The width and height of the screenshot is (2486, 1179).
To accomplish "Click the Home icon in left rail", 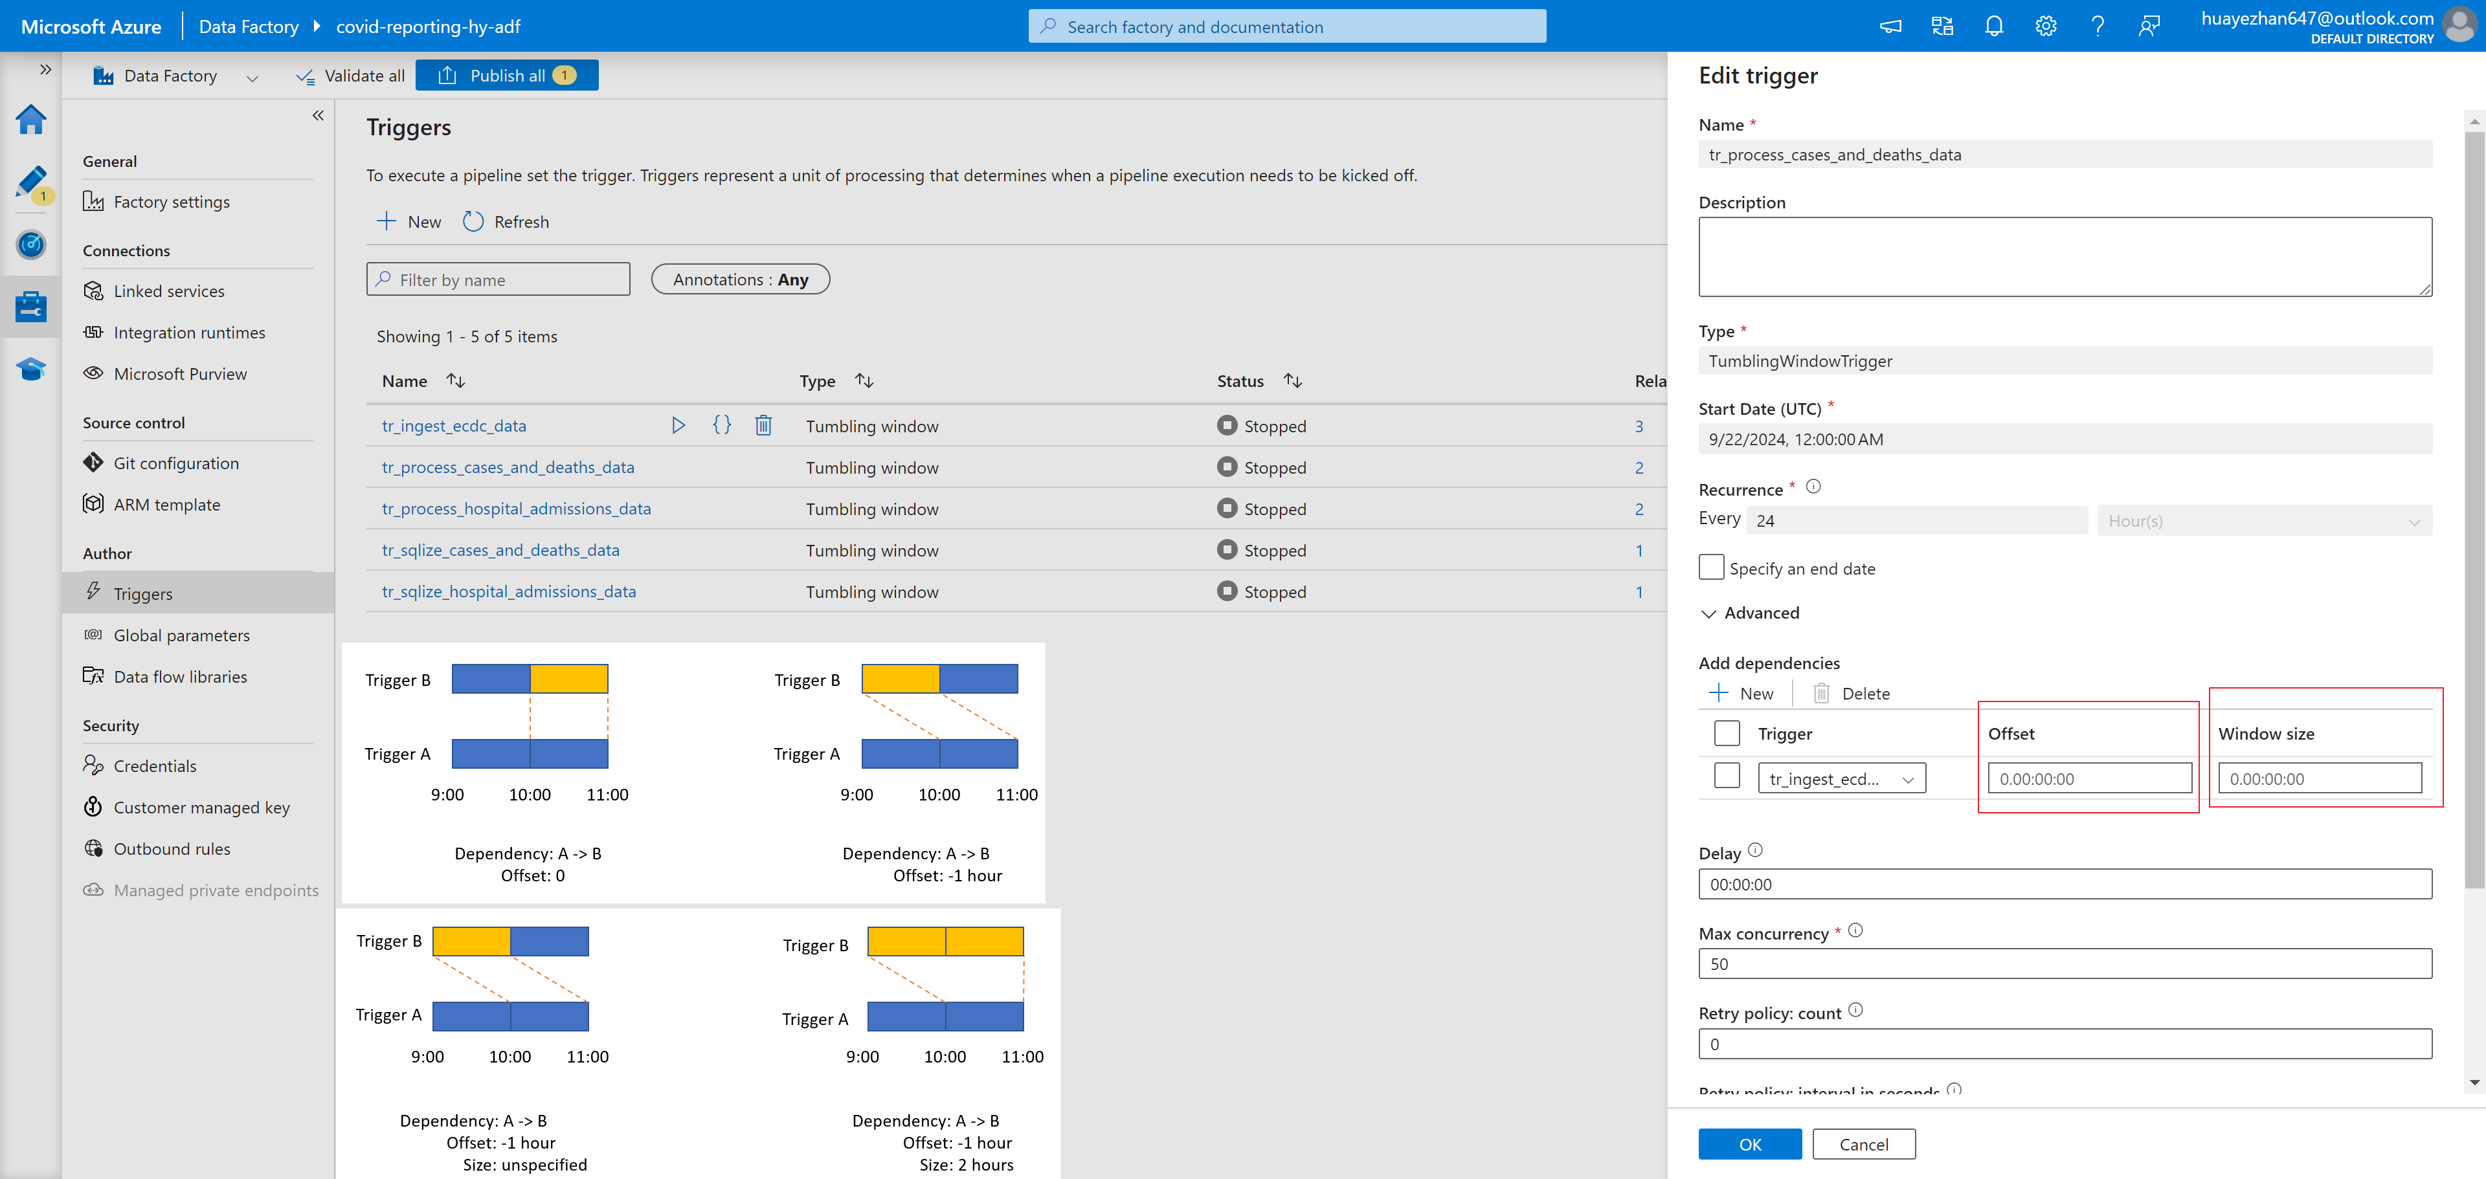I will pyautogui.click(x=31, y=120).
